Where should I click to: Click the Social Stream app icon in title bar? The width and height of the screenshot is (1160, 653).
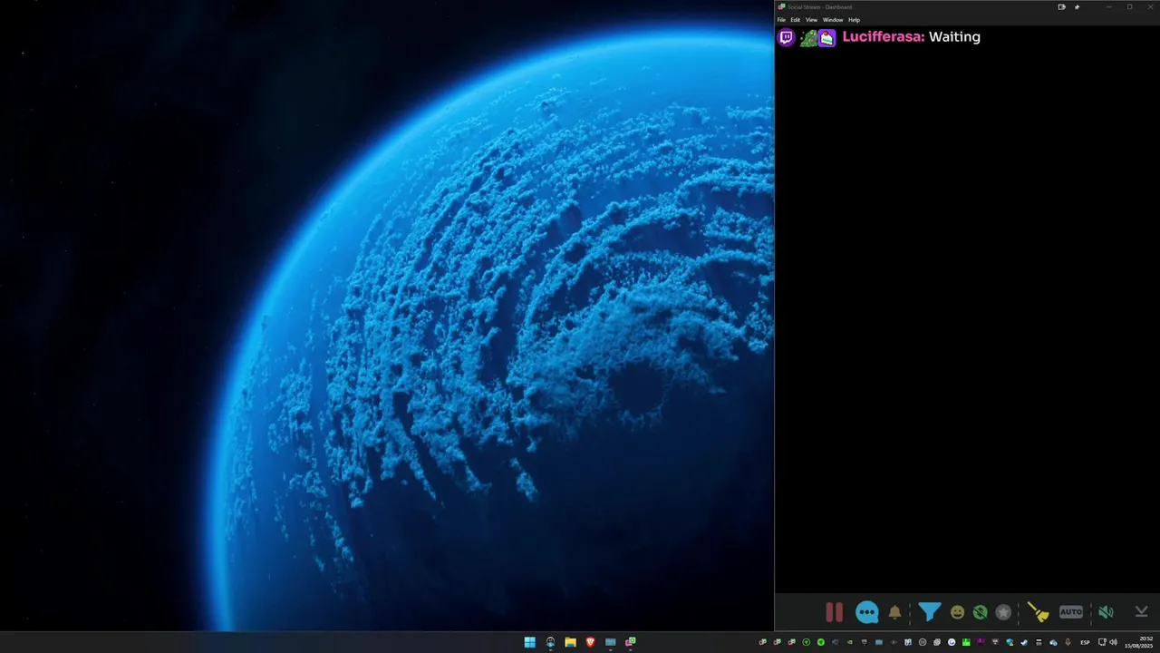(781, 6)
